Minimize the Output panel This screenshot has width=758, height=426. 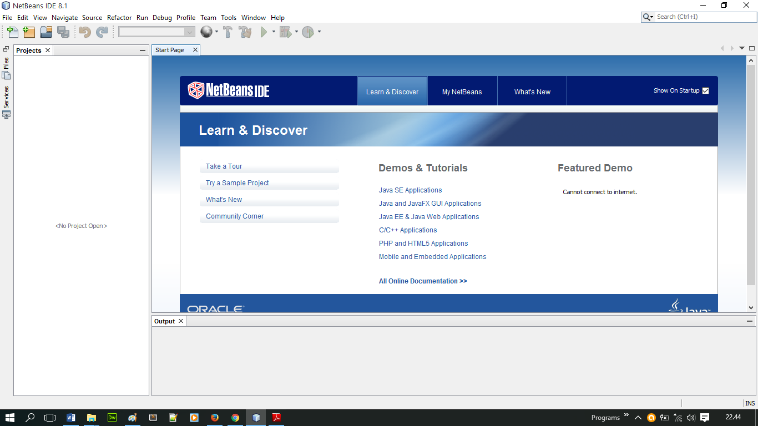(750, 321)
